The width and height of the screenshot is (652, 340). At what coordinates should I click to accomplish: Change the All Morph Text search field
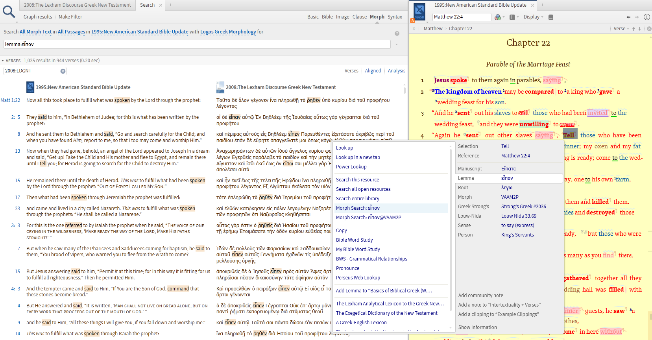tap(36, 32)
